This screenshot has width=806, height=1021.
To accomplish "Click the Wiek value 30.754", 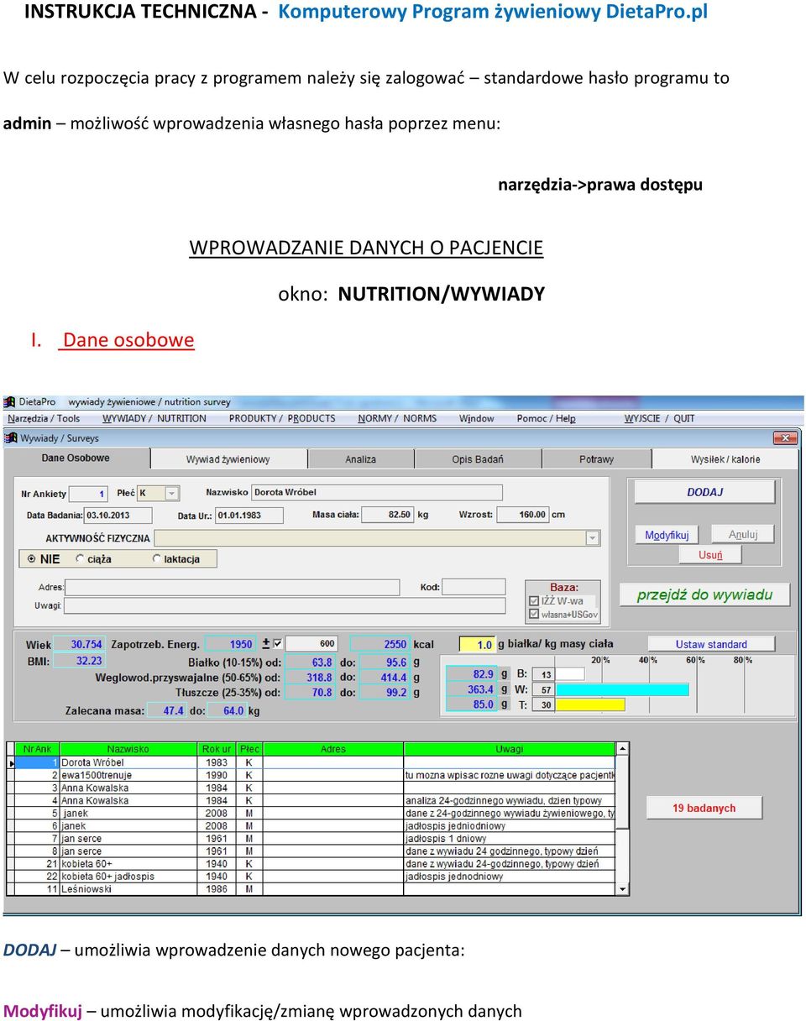I will [79, 644].
